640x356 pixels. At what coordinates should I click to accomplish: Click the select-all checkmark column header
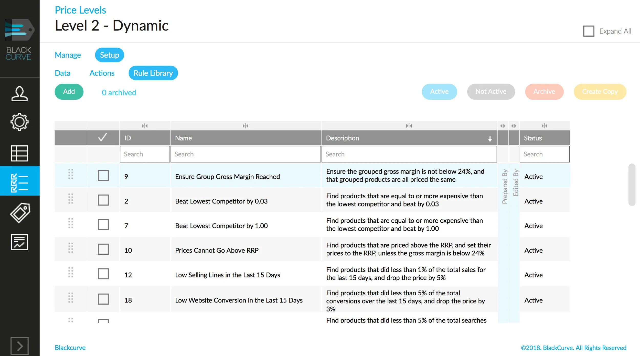pyautogui.click(x=103, y=138)
